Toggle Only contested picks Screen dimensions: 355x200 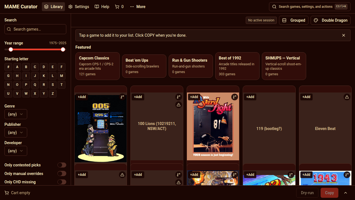(62, 165)
